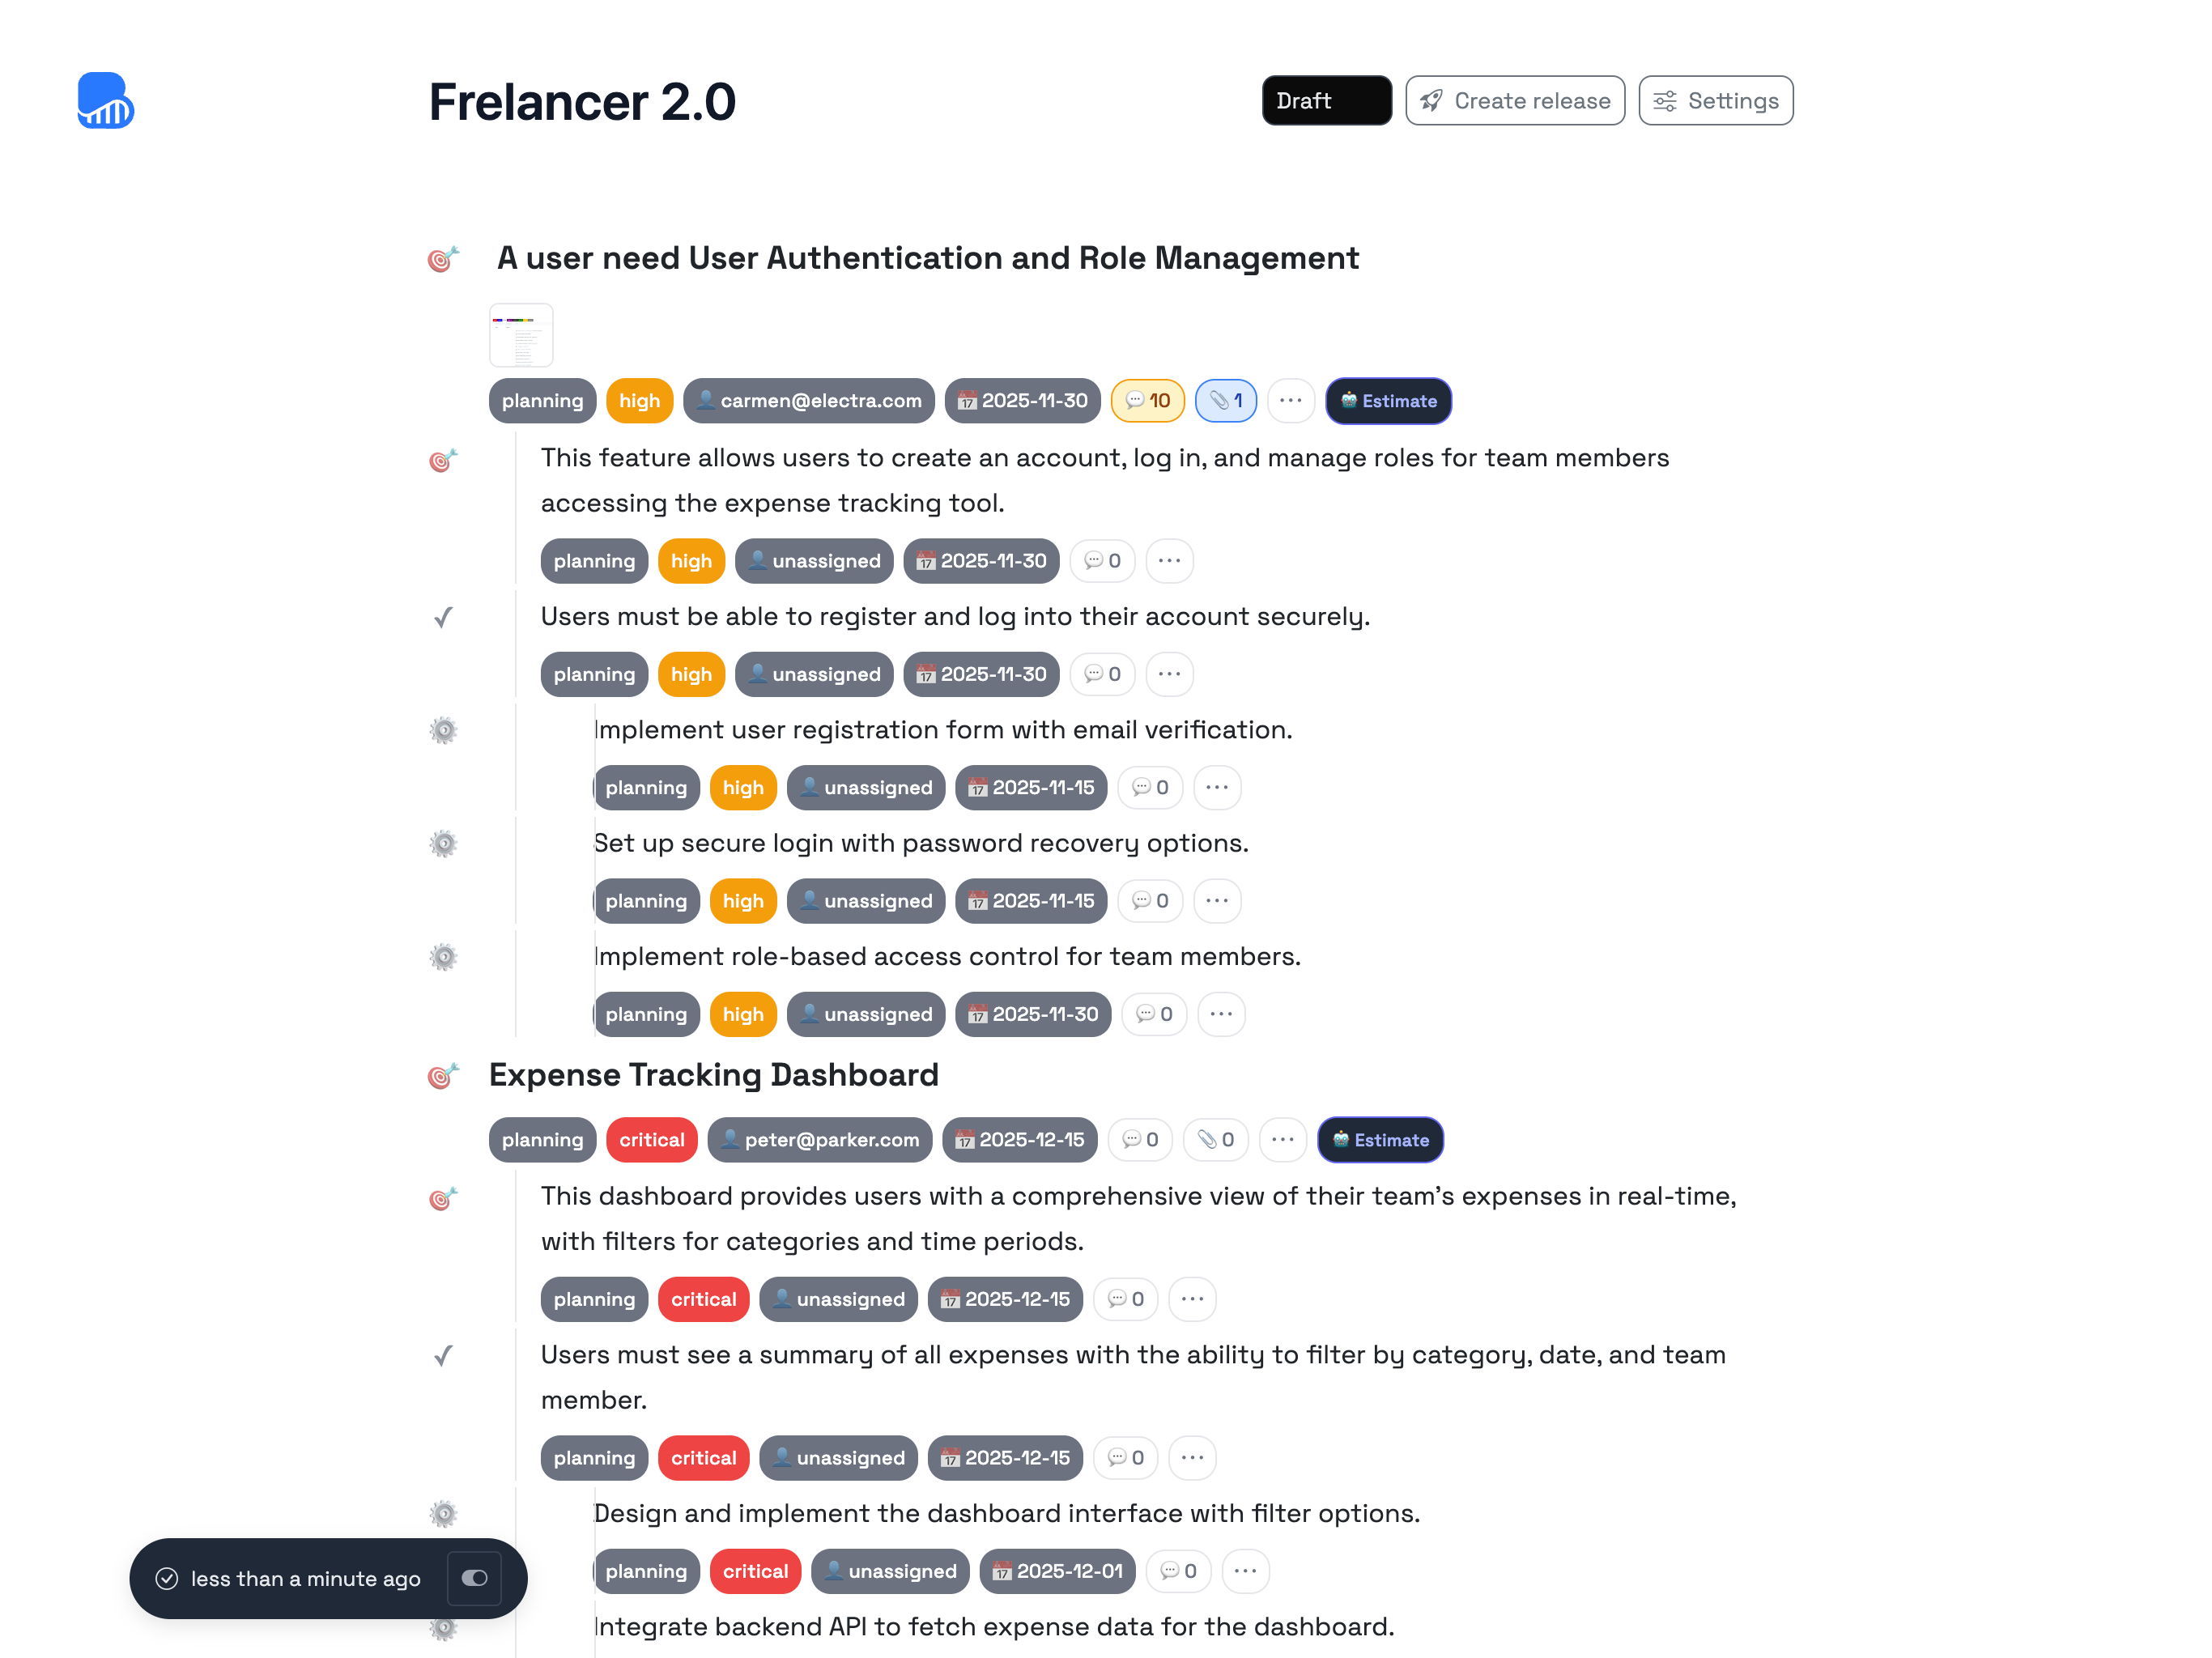
Task: Open the Draft status dropdown
Action: [1326, 101]
